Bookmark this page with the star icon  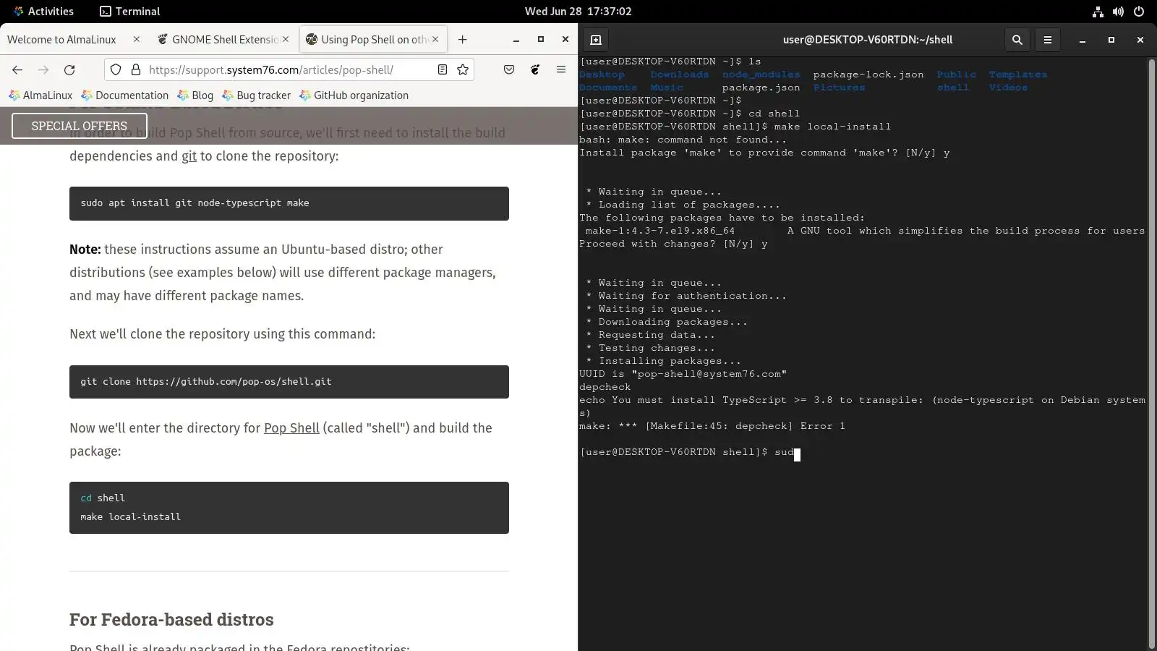point(463,69)
